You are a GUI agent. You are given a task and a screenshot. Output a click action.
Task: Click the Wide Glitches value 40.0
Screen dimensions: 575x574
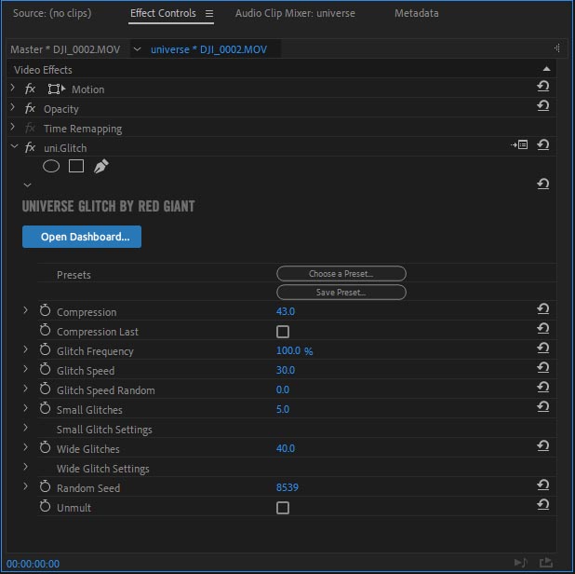(286, 448)
